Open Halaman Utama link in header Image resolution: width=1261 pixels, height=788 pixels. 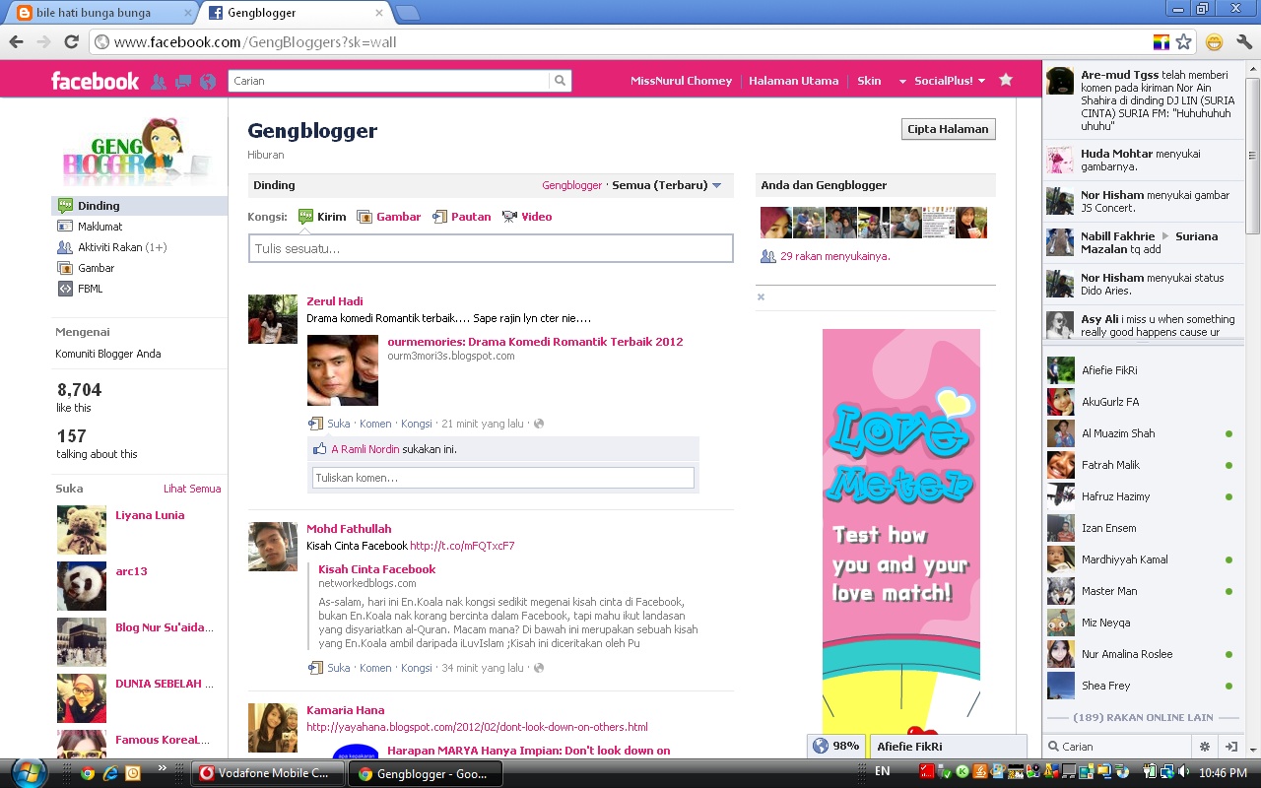793,81
